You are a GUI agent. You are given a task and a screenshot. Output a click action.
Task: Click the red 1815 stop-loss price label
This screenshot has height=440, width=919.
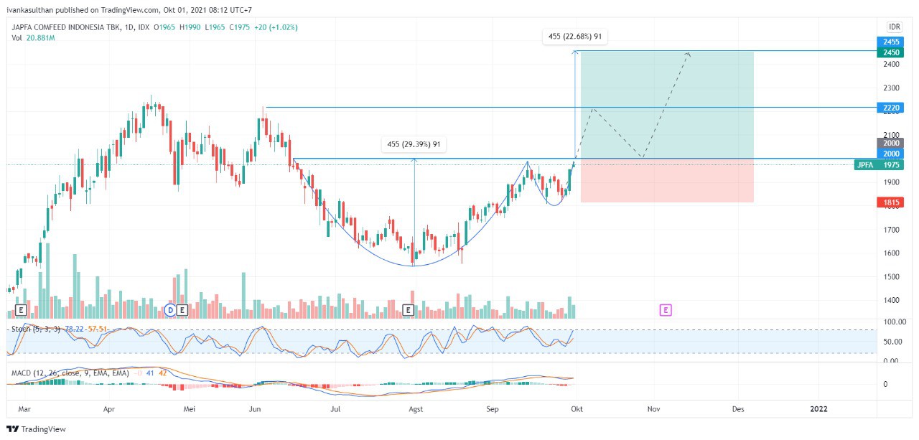tap(890, 203)
